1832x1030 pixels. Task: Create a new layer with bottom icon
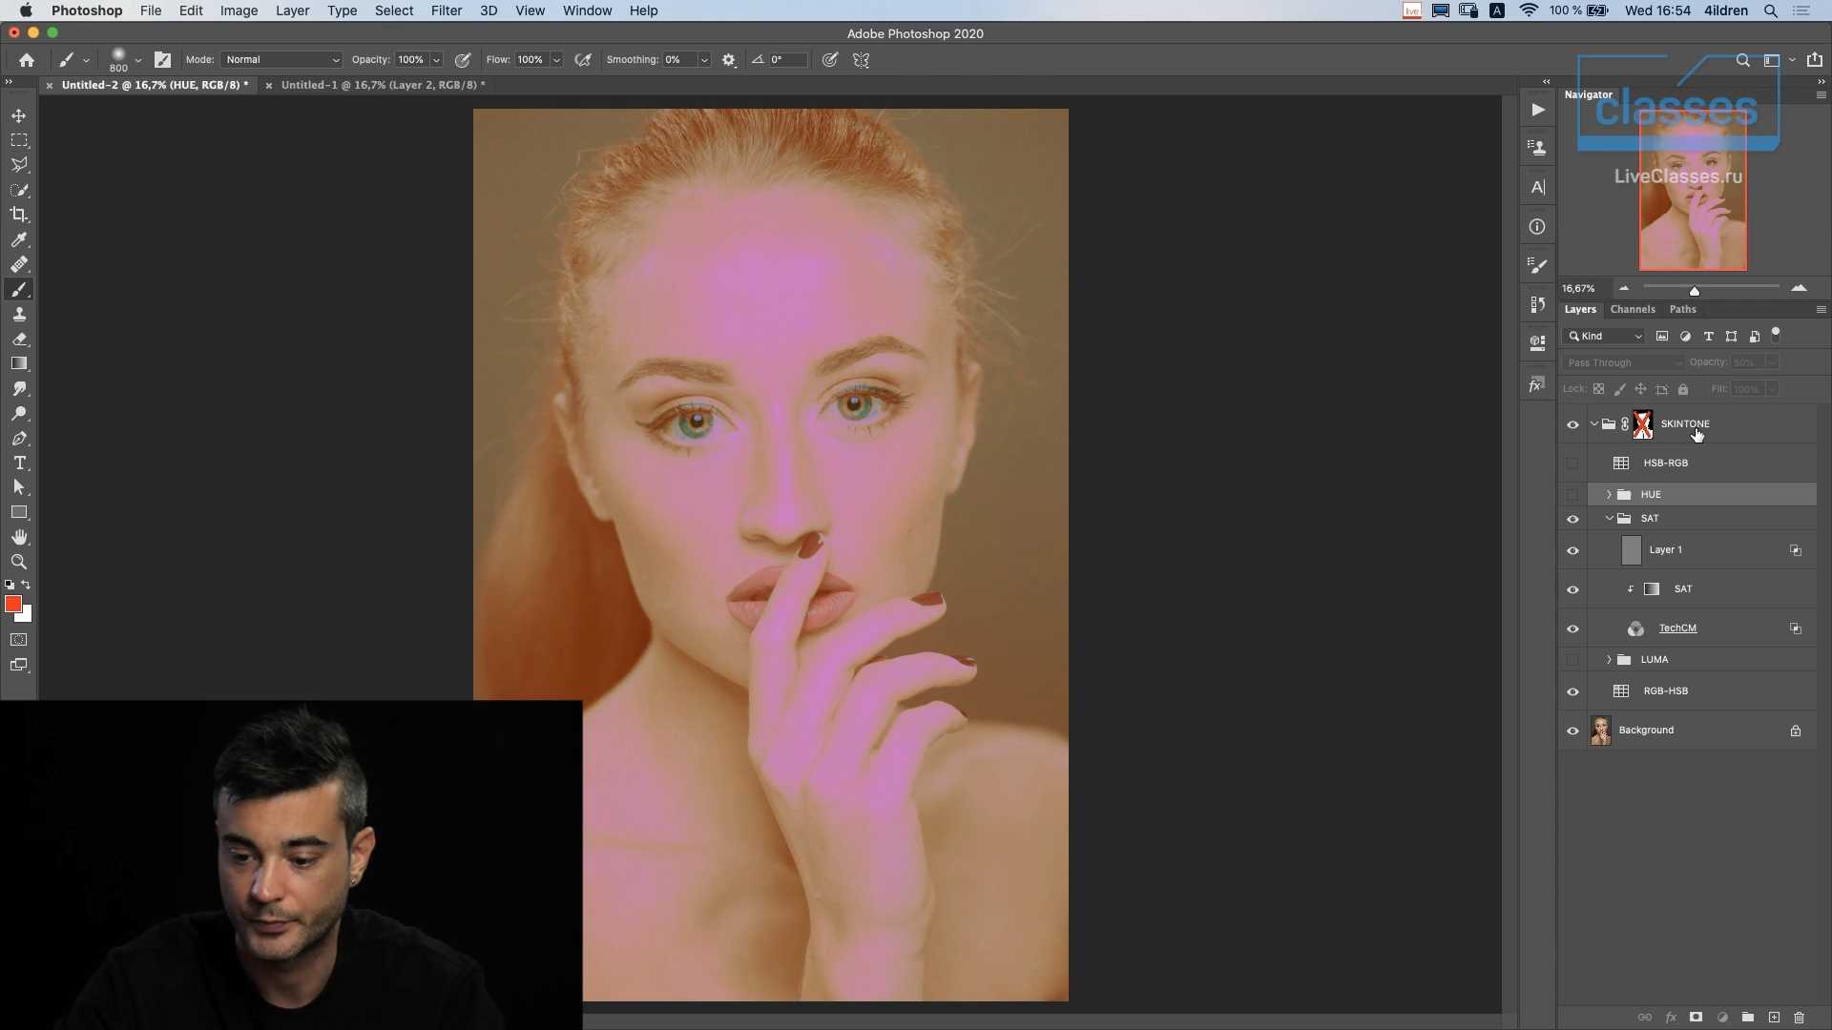coord(1774,1018)
